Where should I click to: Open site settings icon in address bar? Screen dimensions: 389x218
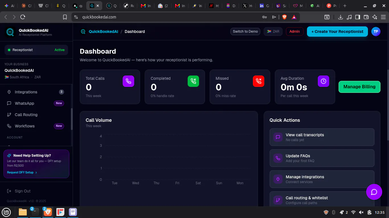[76, 17]
